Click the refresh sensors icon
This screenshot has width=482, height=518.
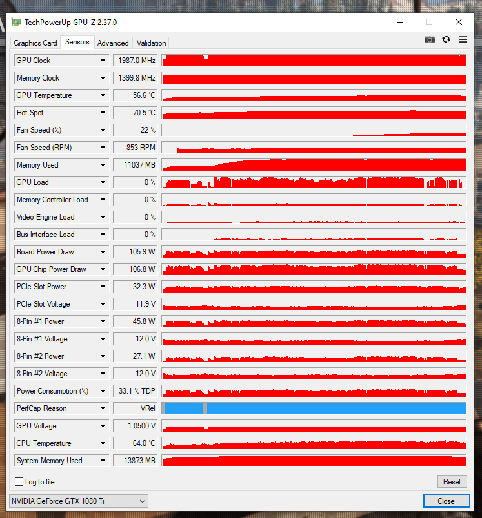tap(446, 40)
